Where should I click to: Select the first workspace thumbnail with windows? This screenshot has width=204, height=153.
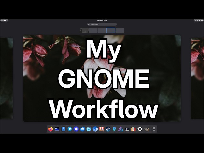coord(84,30)
